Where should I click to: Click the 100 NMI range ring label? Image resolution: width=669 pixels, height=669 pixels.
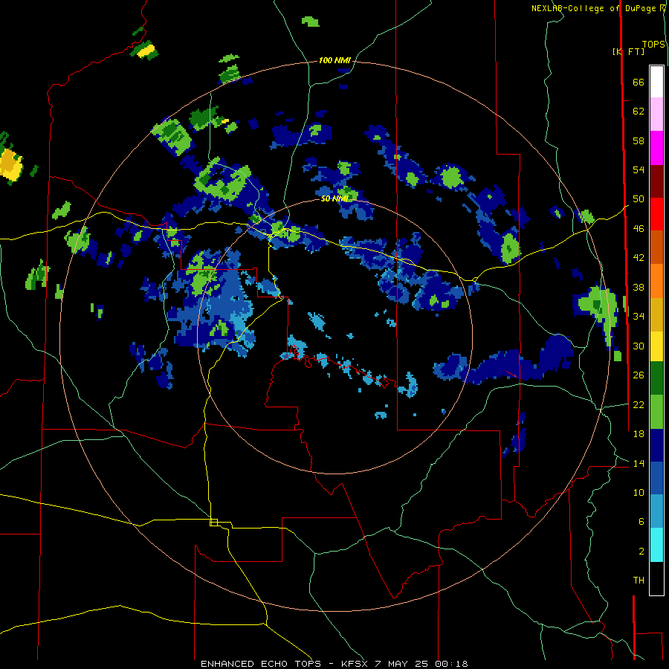click(334, 61)
